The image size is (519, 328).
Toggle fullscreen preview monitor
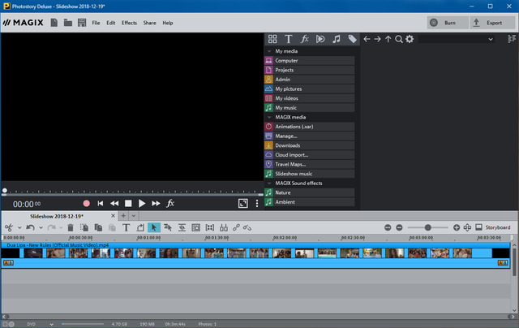pos(242,204)
